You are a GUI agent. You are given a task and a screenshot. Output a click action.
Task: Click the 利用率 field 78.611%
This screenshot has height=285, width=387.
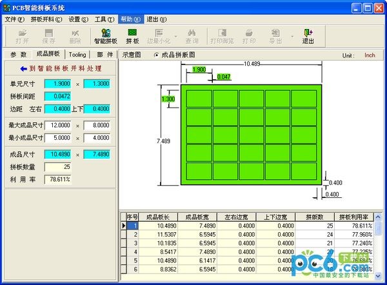point(57,179)
